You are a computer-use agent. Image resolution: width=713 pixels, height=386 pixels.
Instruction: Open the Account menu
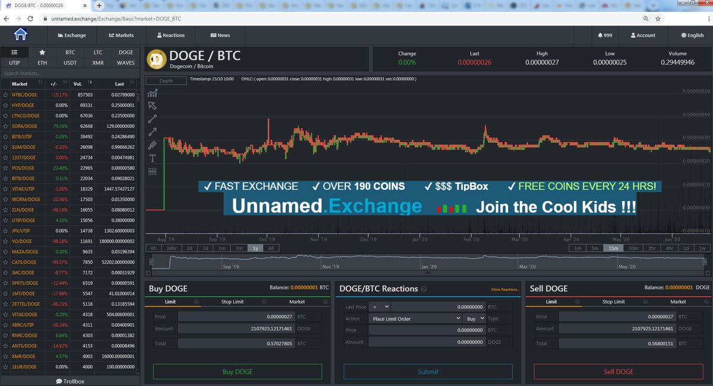pos(643,35)
